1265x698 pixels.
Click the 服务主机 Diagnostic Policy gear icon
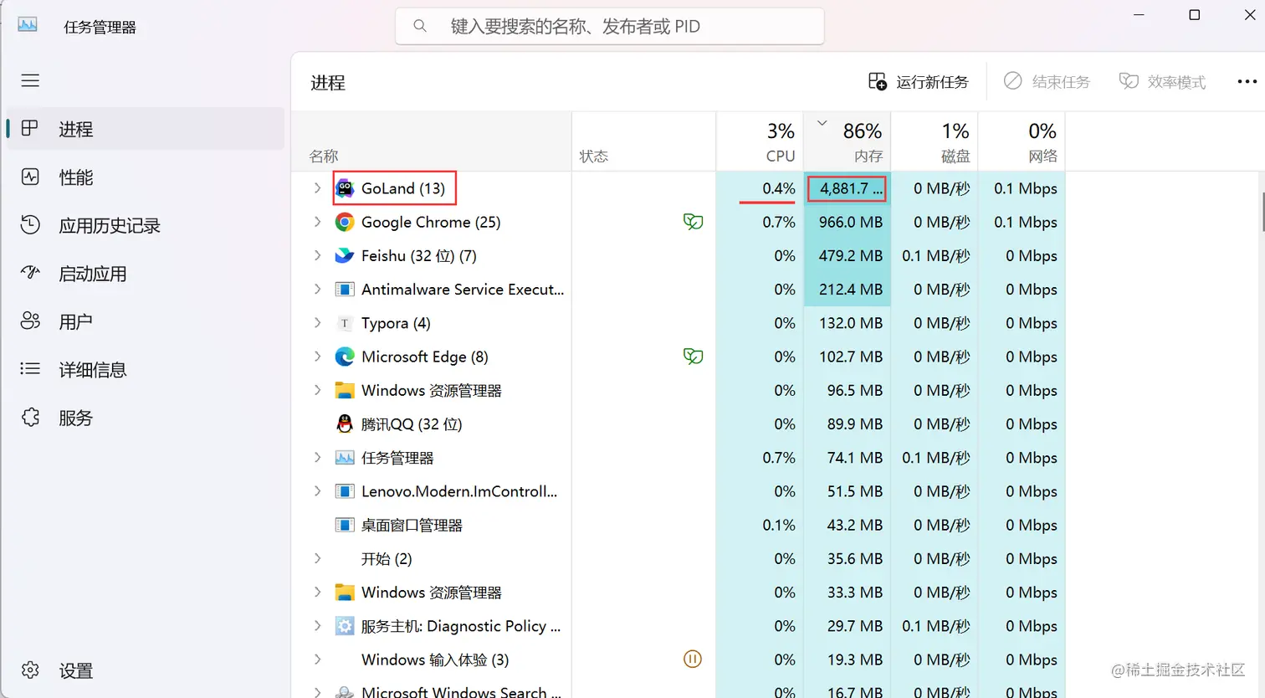[x=345, y=626]
